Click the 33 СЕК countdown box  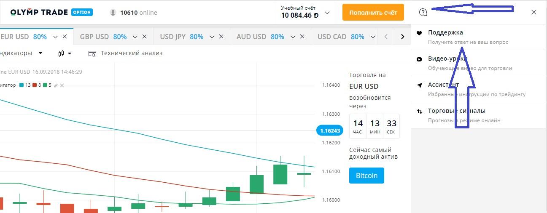pos(391,126)
